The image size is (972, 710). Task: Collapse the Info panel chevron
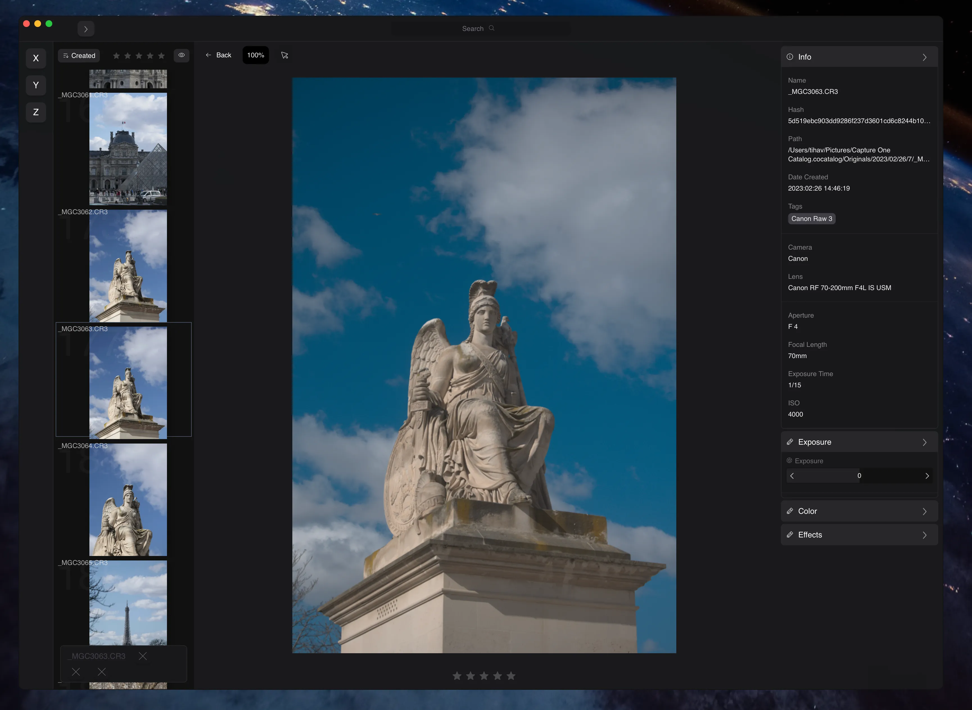point(924,57)
